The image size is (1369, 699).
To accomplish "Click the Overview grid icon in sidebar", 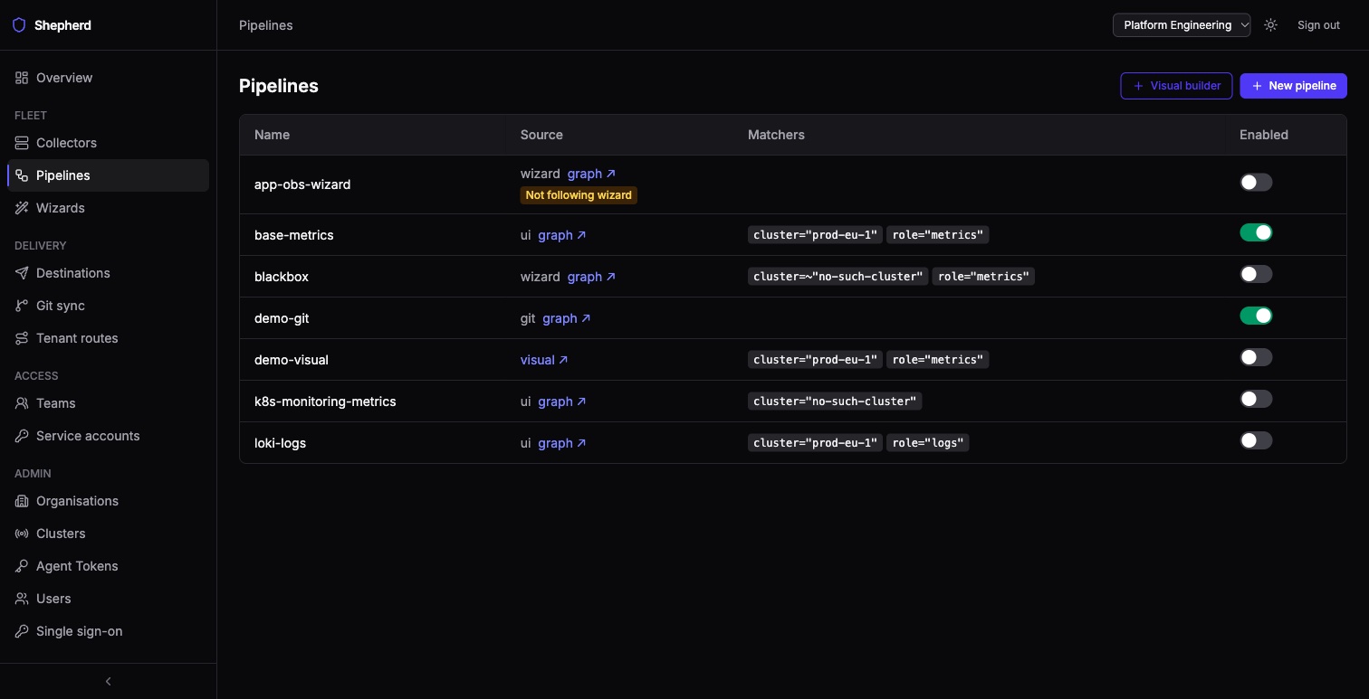I will [22, 78].
